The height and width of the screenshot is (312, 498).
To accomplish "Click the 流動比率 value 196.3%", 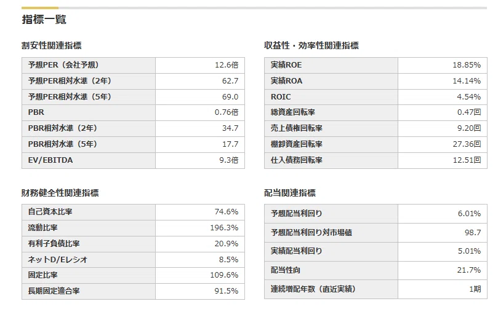I will [x=224, y=228].
